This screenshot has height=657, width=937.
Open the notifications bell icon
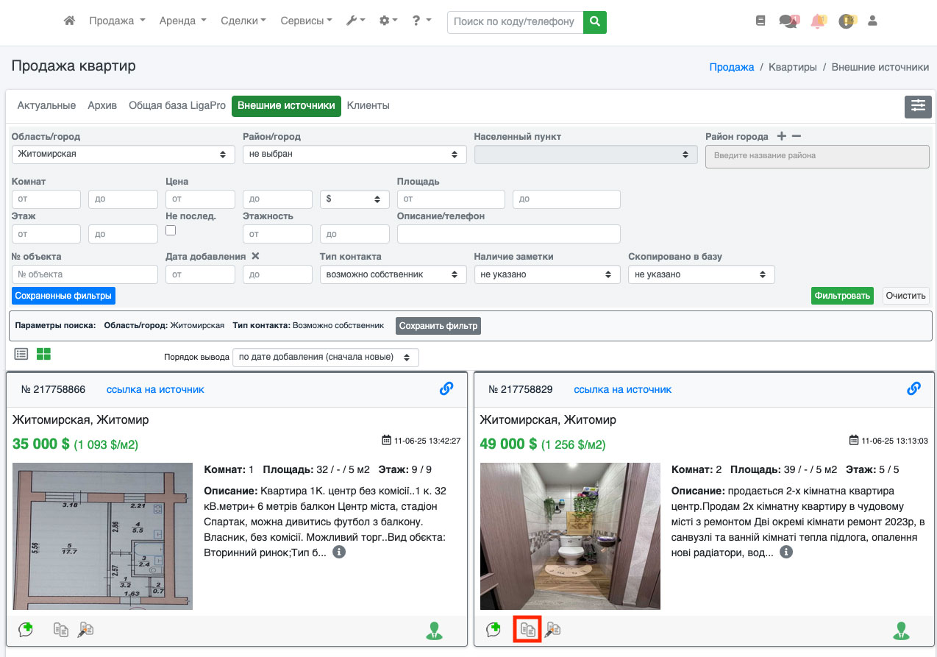[818, 21]
